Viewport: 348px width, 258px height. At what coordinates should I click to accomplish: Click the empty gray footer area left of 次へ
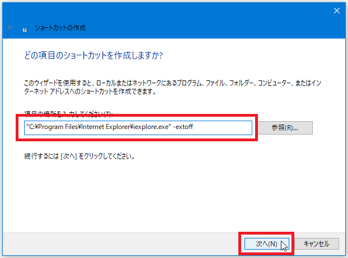(x=112, y=243)
